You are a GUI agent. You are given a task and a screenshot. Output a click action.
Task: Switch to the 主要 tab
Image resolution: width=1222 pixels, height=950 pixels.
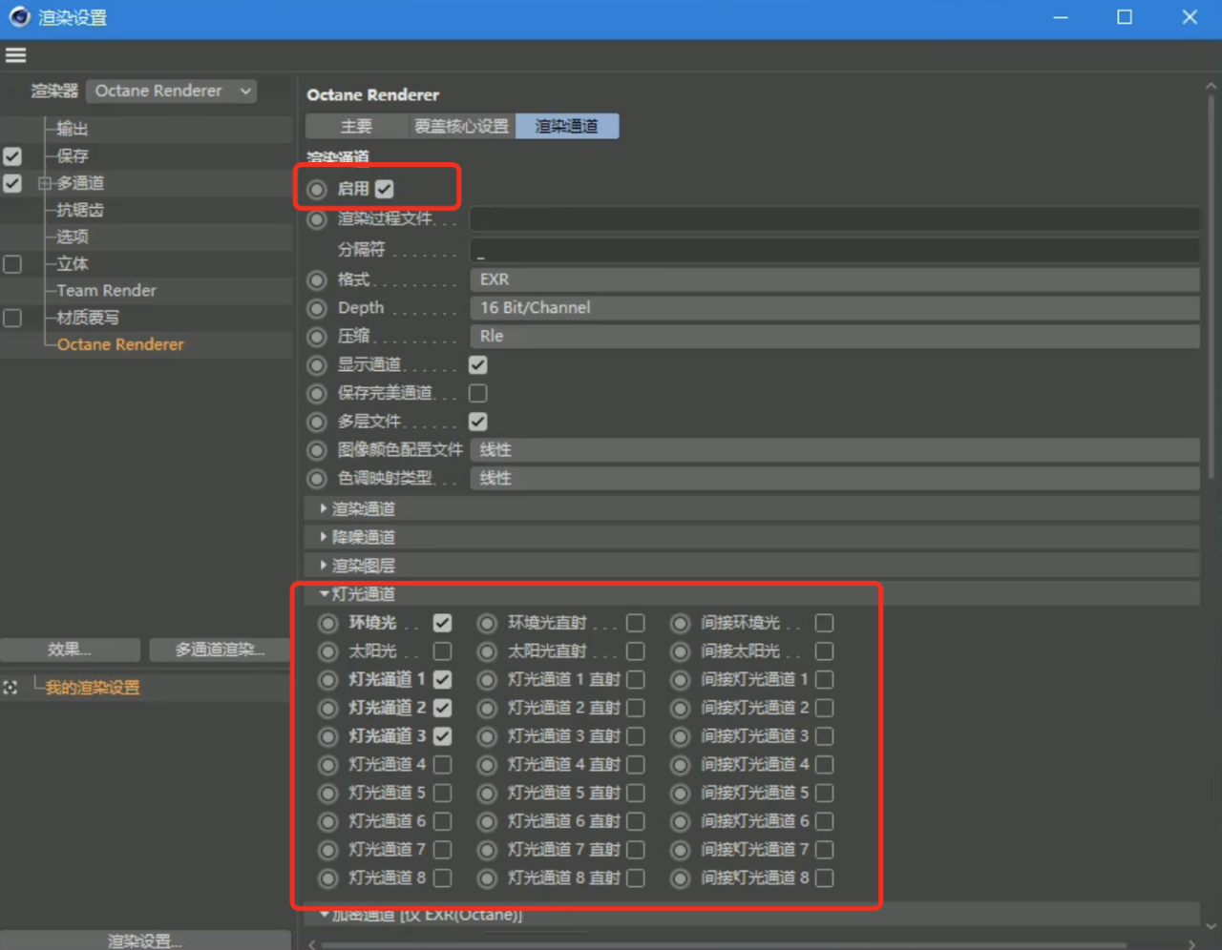tap(356, 126)
